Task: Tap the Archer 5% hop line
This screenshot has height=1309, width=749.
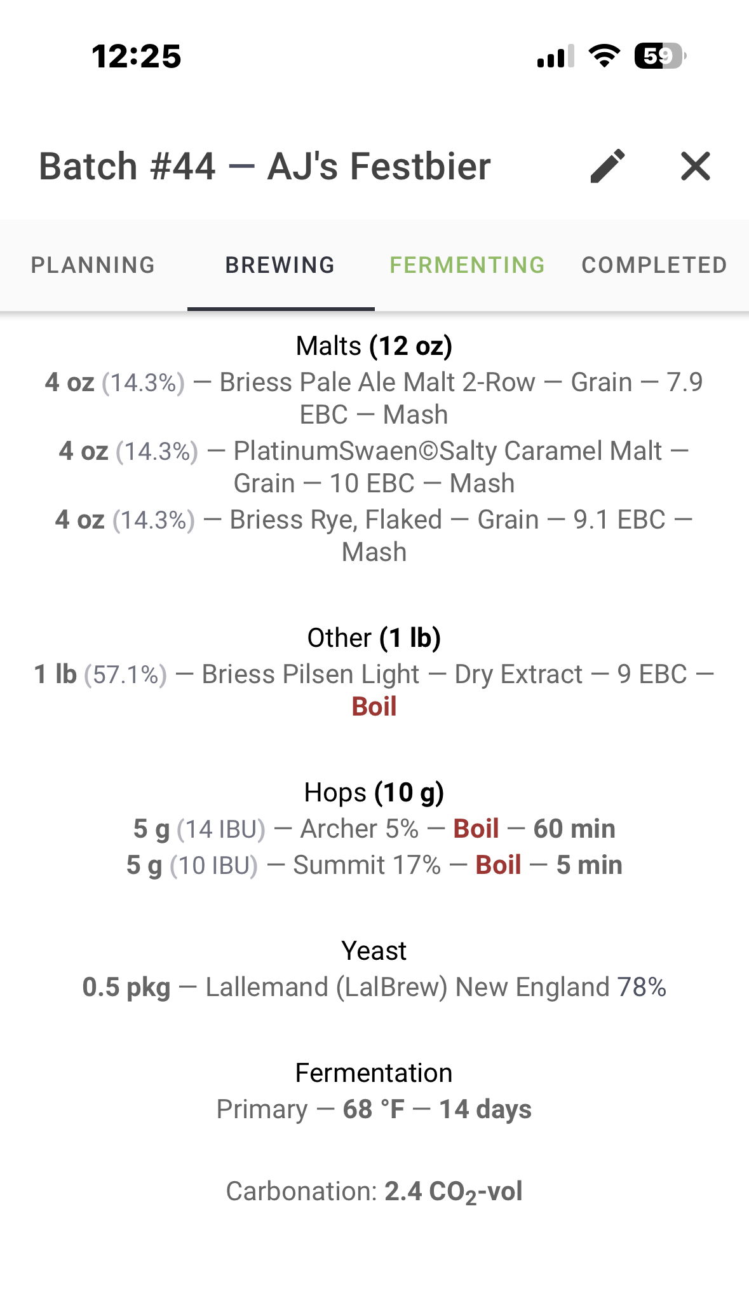Action: [x=374, y=829]
